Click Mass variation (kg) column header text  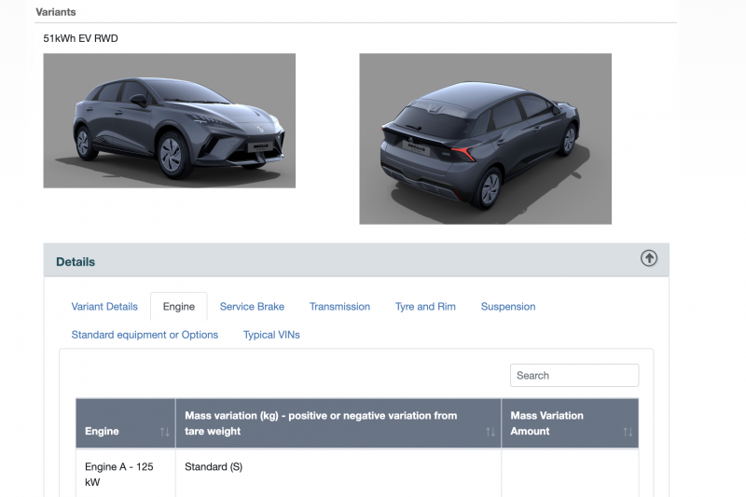(321, 423)
